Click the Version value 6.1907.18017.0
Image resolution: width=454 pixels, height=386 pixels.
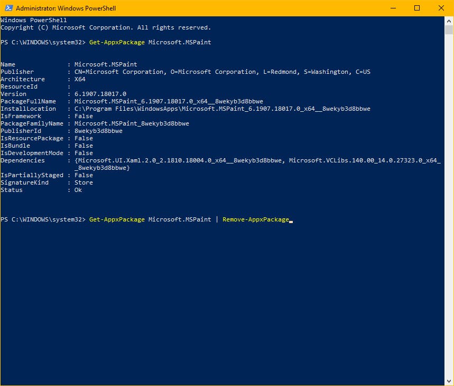100,94
